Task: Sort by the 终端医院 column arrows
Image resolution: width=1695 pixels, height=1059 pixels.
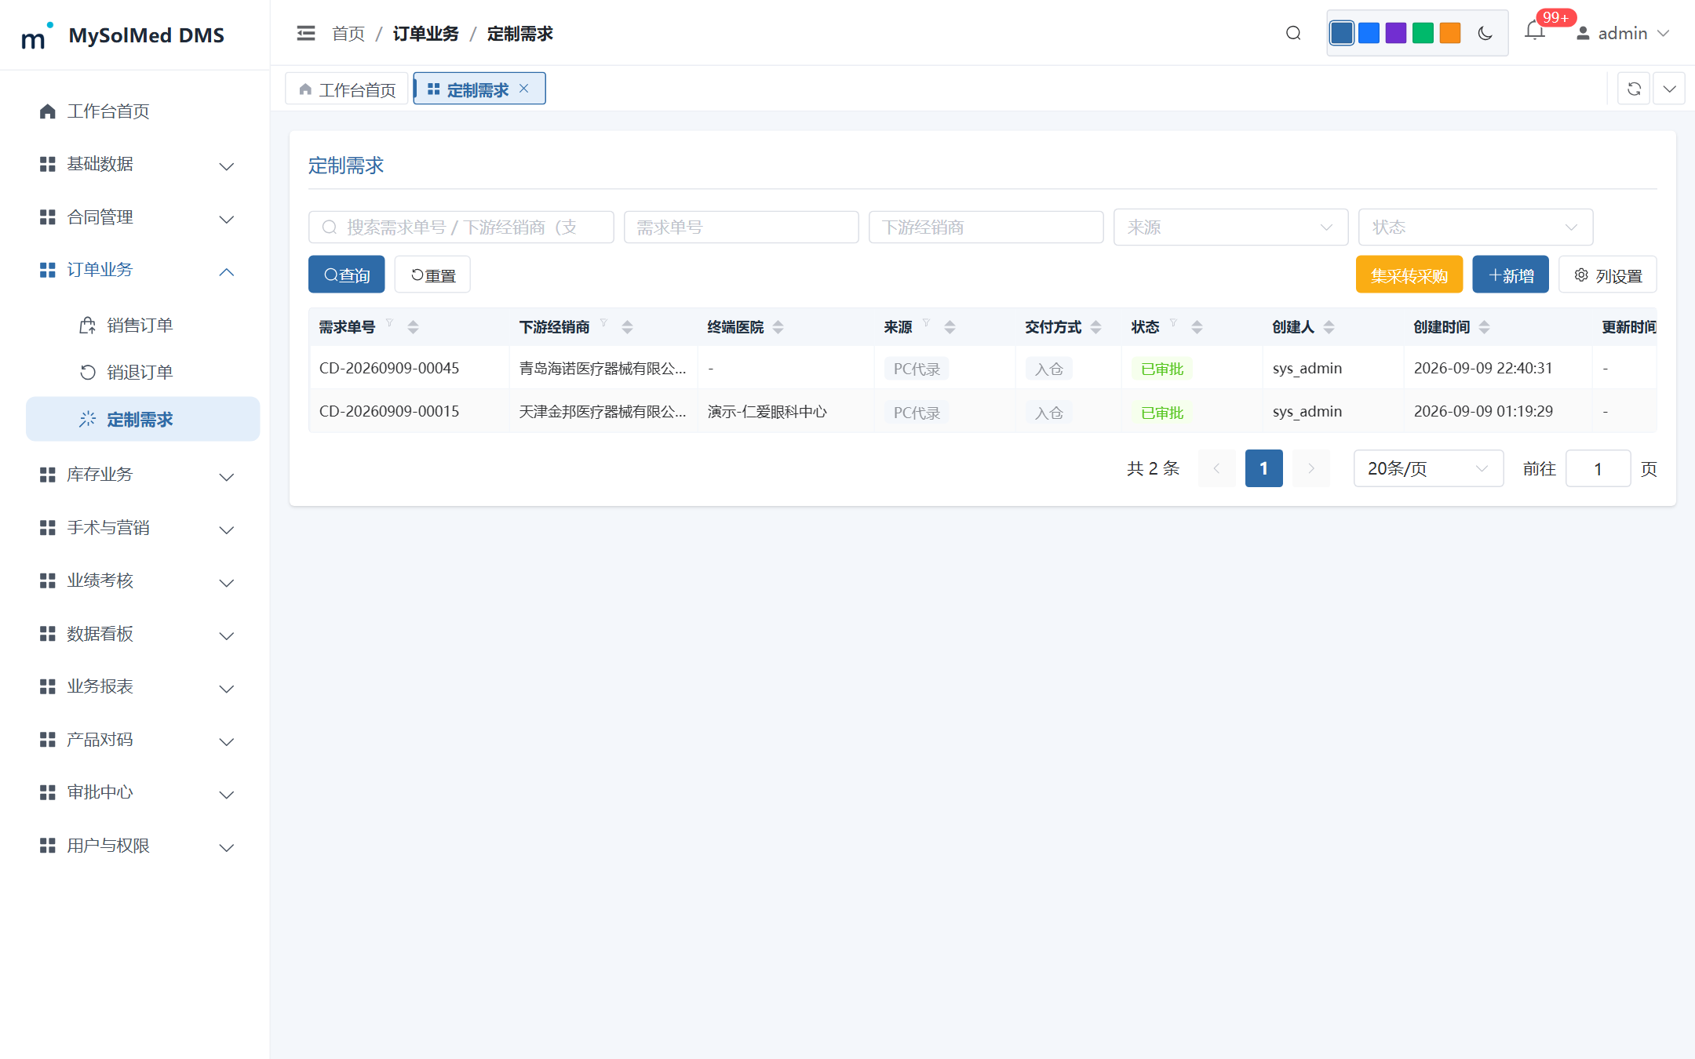Action: click(x=778, y=327)
